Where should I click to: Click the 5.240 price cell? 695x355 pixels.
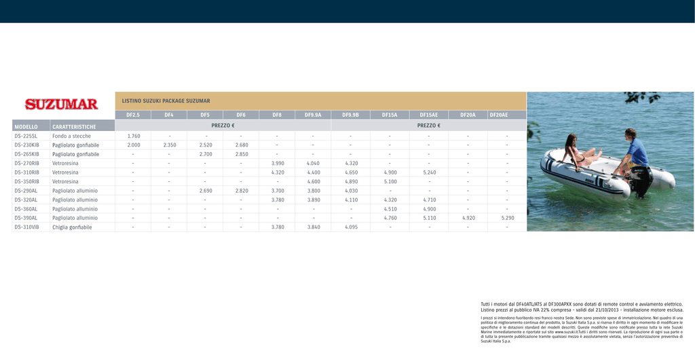pyautogui.click(x=429, y=172)
